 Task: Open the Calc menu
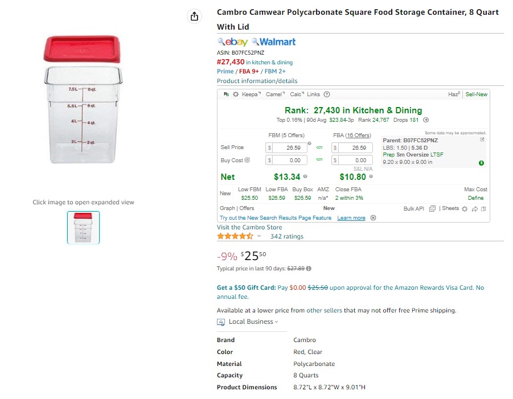(x=297, y=94)
